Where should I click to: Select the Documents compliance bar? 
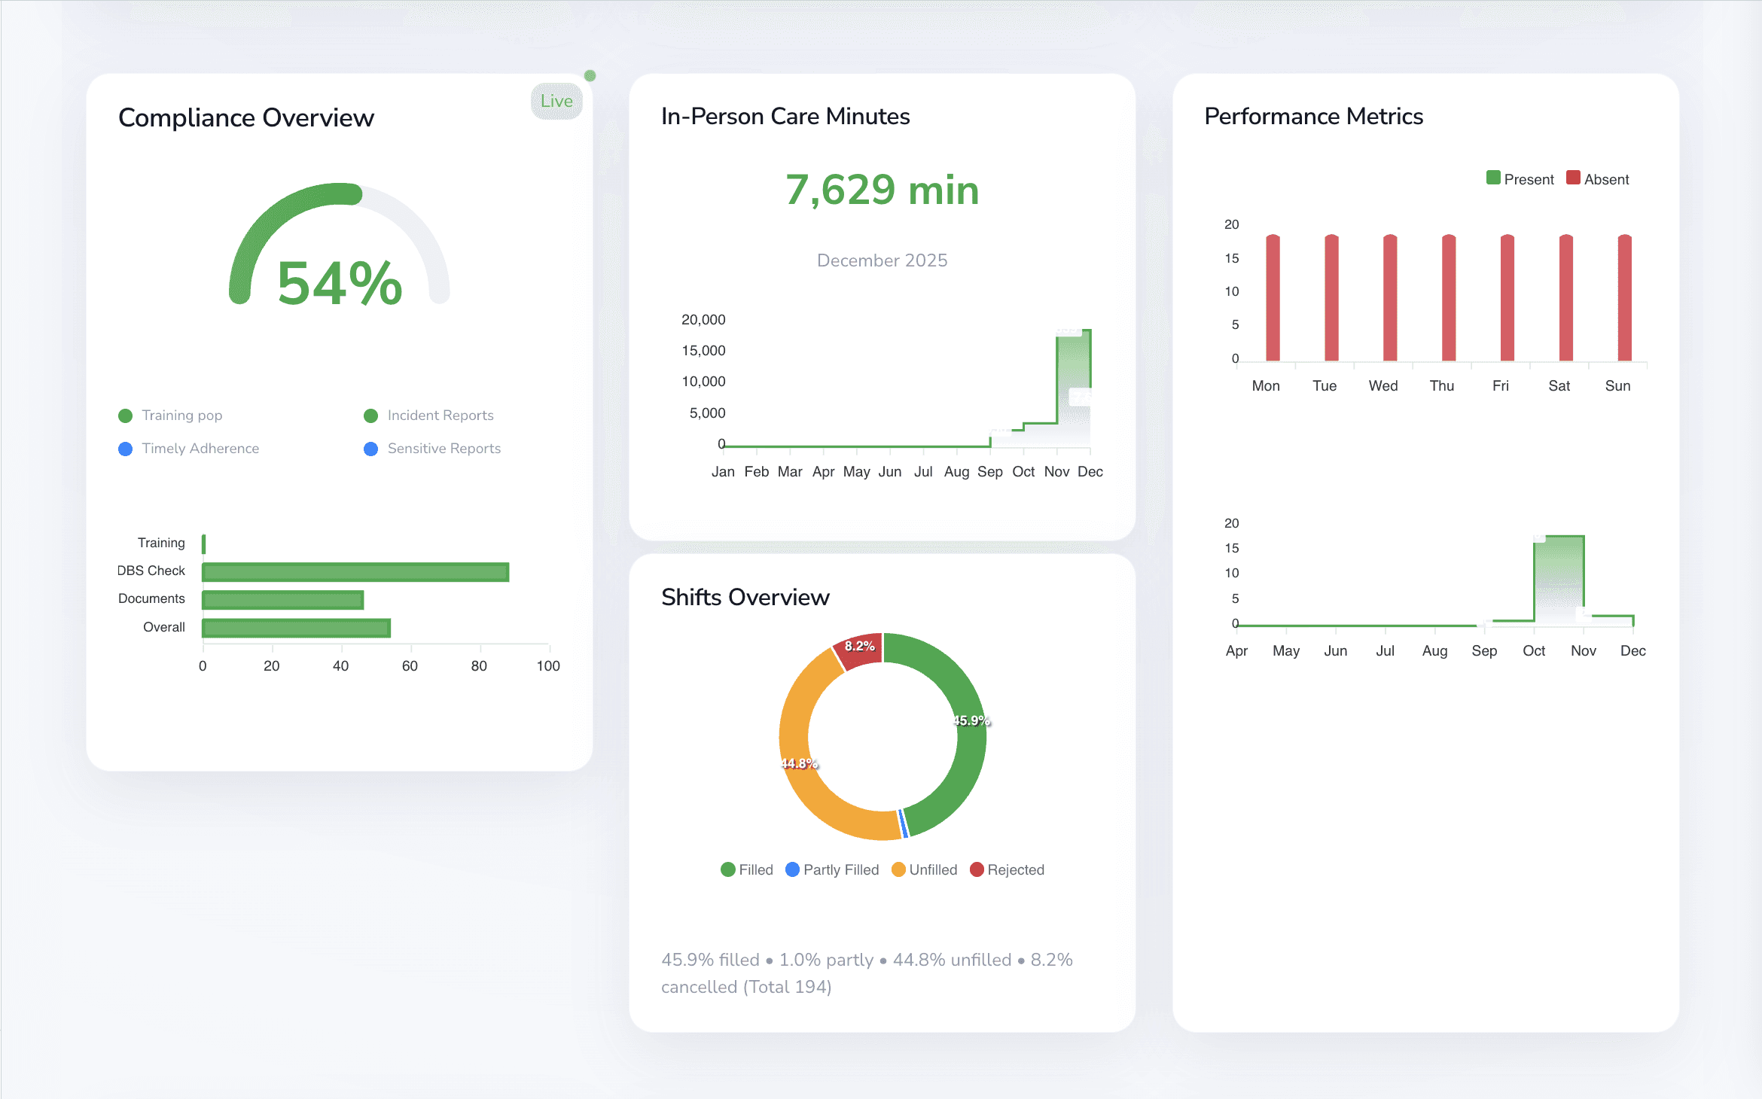coord(283,600)
